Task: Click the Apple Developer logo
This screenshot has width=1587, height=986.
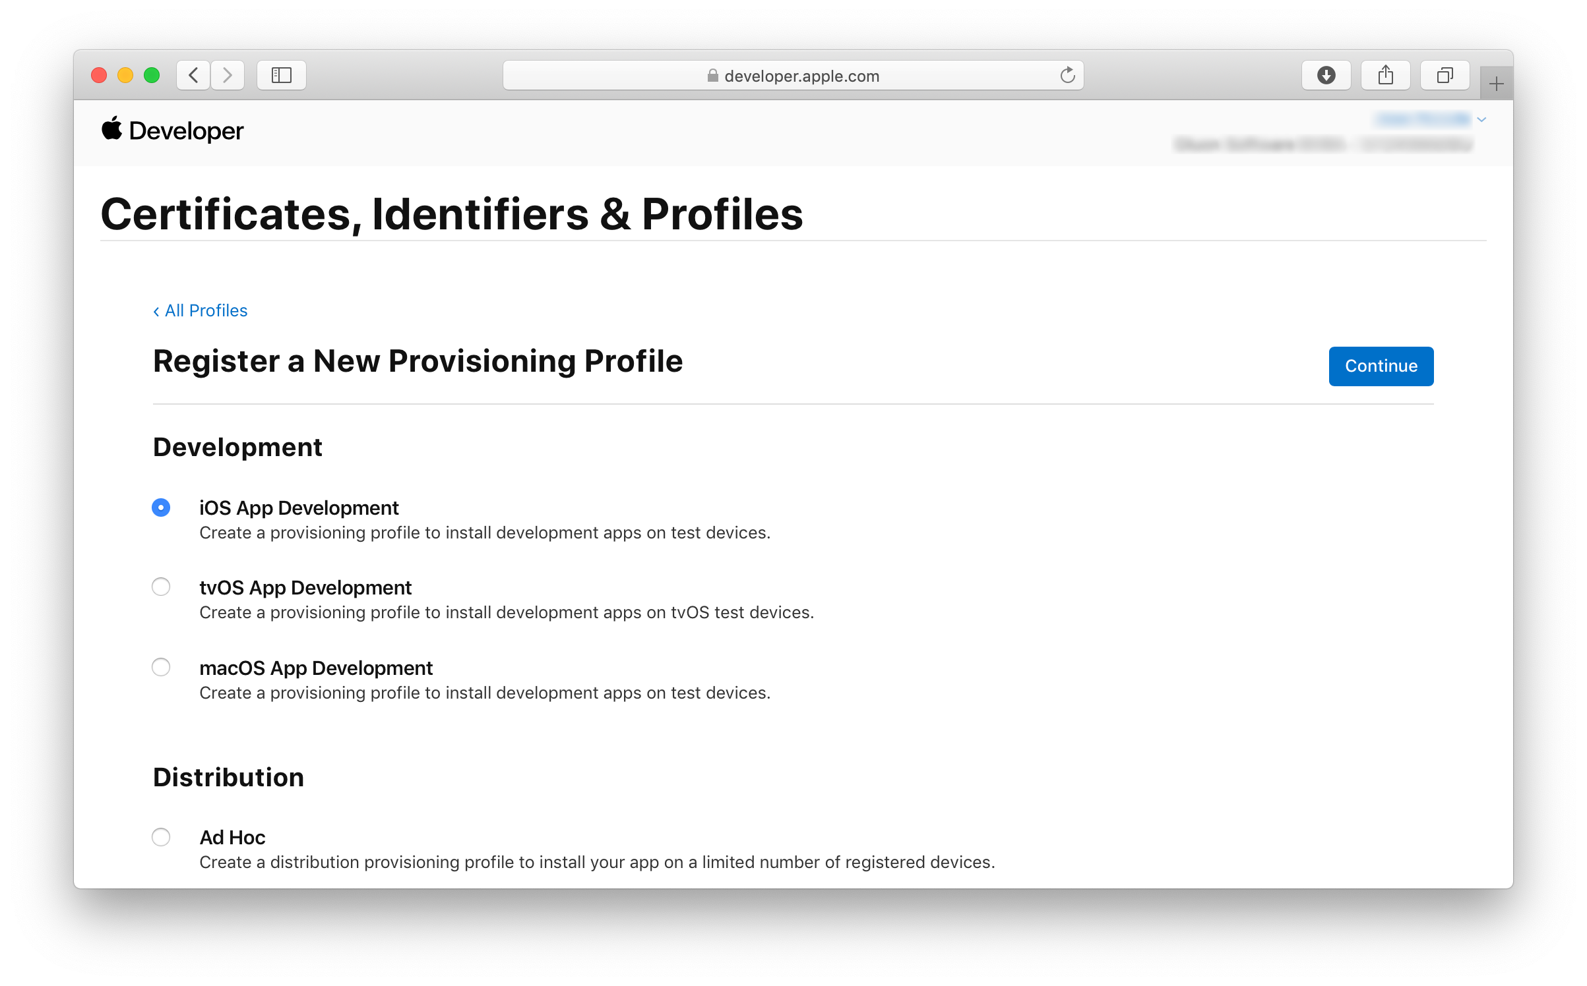Action: [172, 130]
